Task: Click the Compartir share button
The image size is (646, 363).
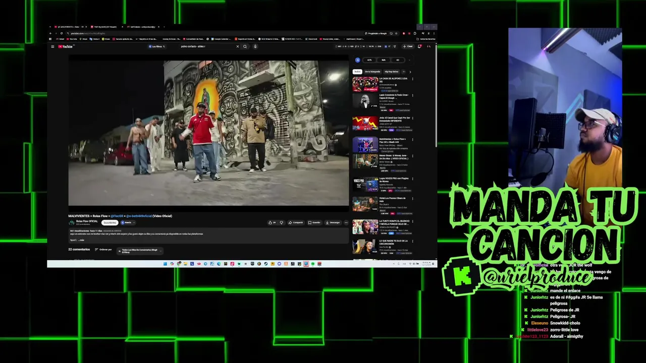Action: tap(296, 222)
